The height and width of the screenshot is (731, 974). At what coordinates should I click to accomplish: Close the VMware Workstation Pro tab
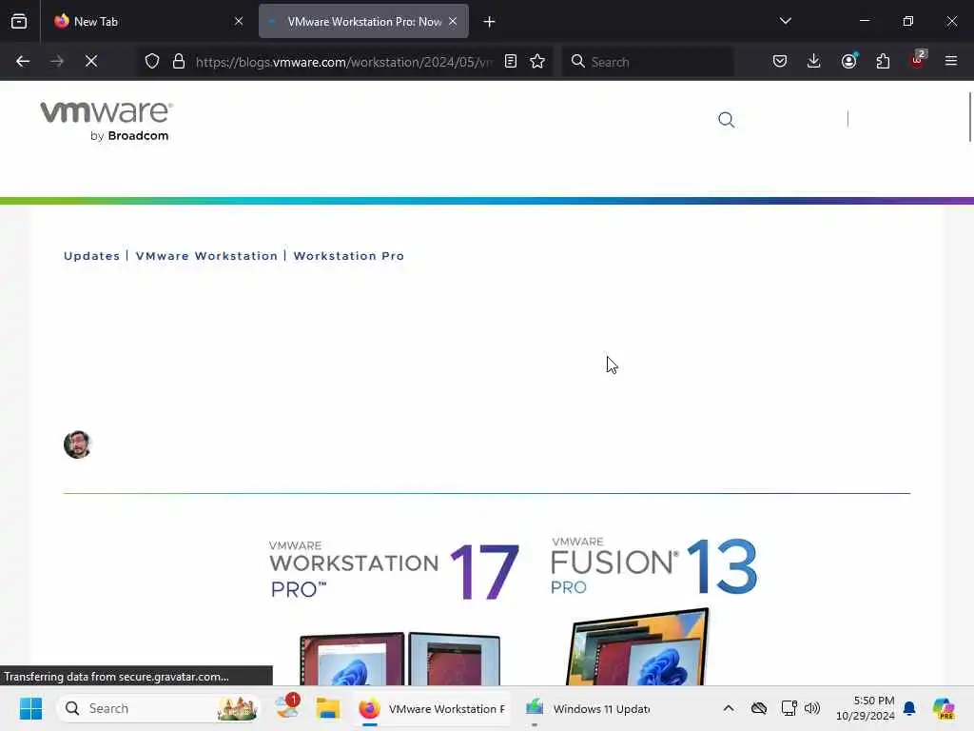[x=453, y=22]
